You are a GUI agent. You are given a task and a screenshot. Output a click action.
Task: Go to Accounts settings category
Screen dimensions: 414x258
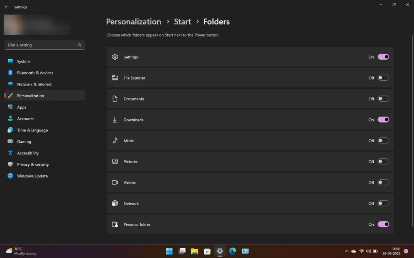pos(44,119)
